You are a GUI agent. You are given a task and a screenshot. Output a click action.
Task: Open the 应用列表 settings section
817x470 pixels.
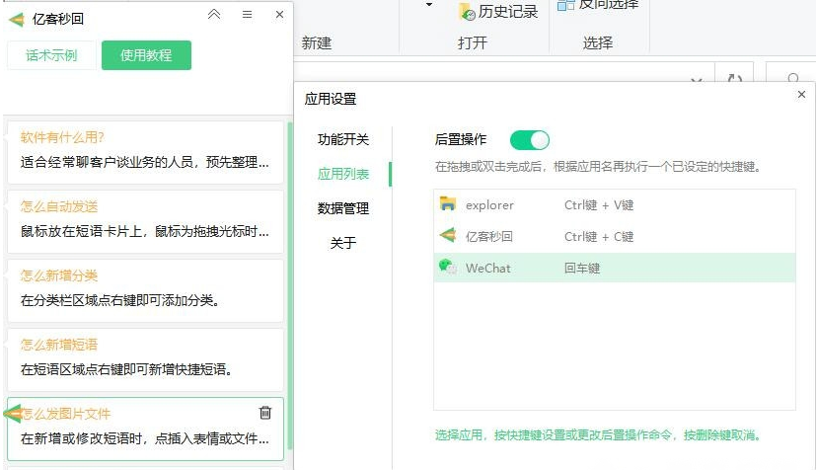343,174
